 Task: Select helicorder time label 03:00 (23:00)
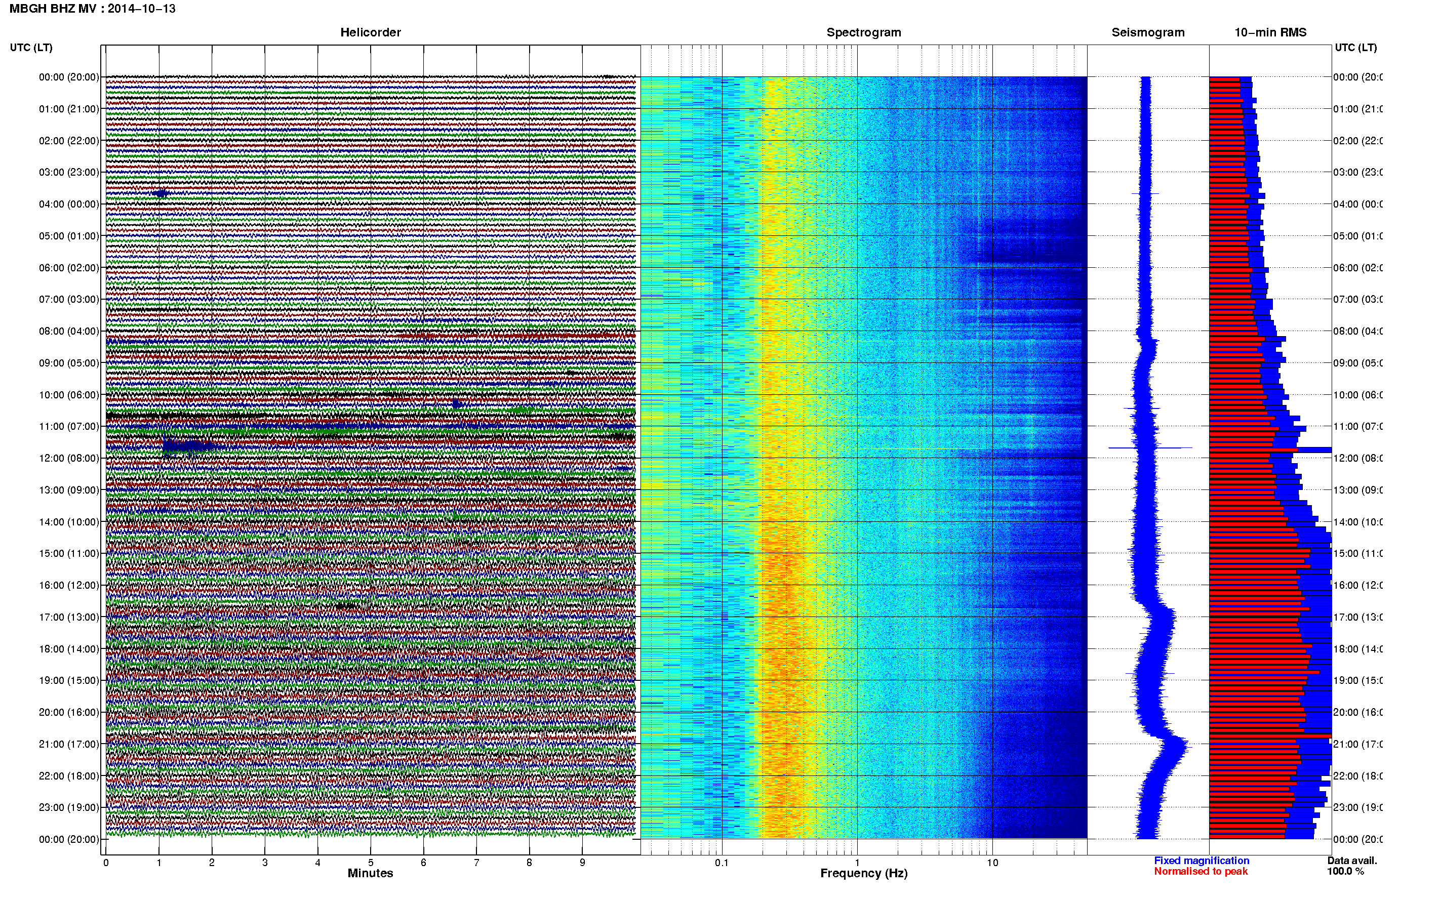click(x=69, y=173)
